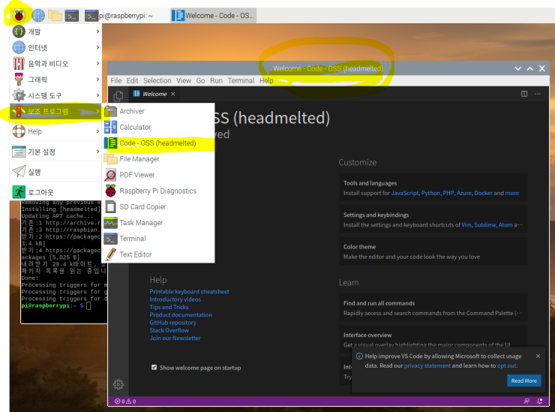The height and width of the screenshot is (412, 555).
Task: Open the privacy statement link
Action: pos(427,365)
